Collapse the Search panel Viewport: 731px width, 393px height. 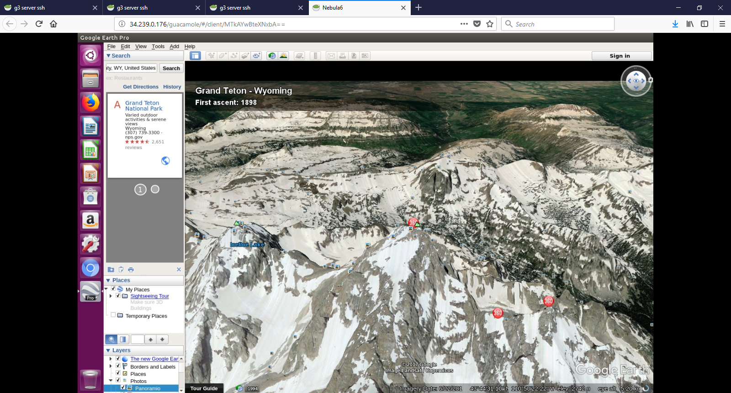[x=108, y=56]
